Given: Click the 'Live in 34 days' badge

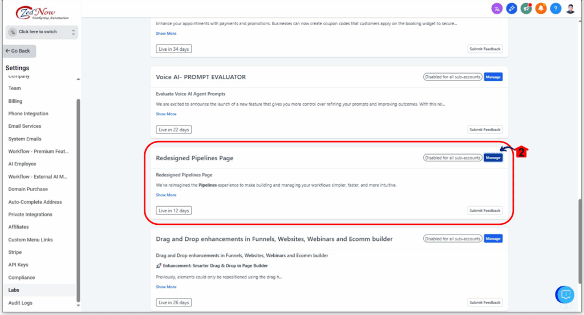Looking at the screenshot, I should pyautogui.click(x=173, y=49).
